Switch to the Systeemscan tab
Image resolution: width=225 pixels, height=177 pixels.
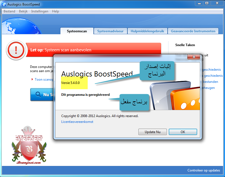click(77, 31)
